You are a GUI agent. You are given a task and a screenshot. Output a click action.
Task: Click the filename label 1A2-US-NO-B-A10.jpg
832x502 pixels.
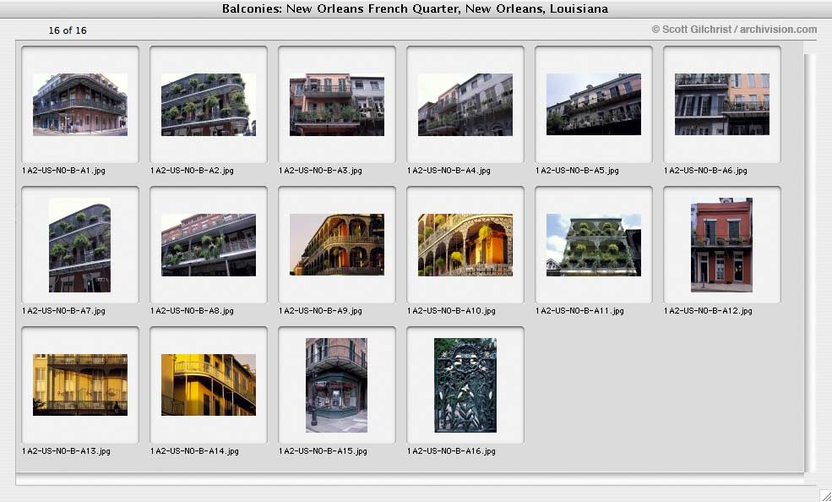[452, 310]
